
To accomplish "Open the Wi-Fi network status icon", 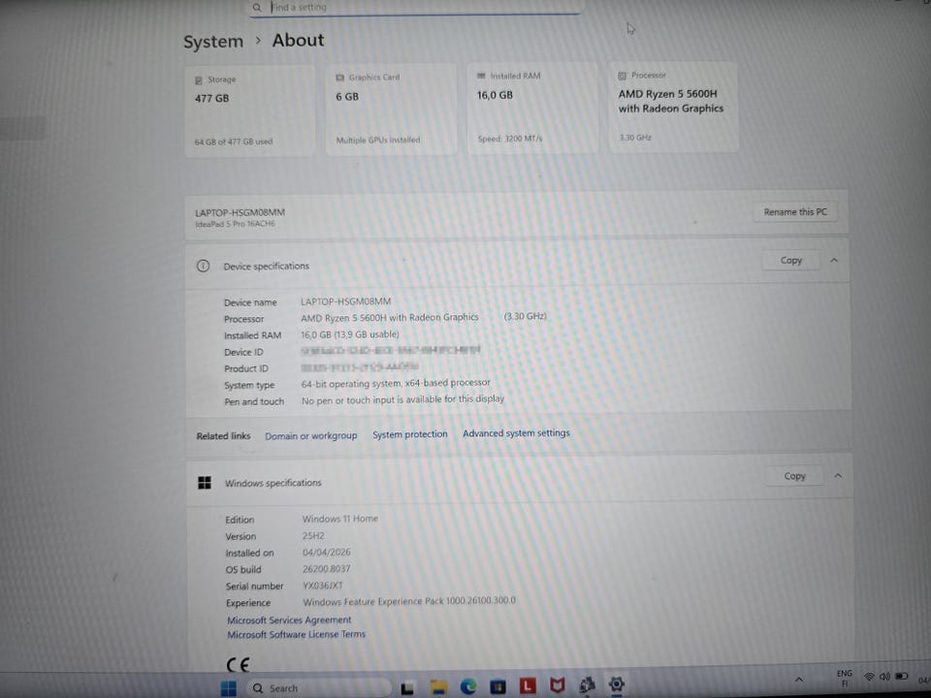I will 869,678.
